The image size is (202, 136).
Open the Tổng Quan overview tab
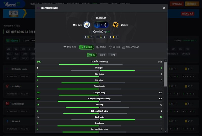click(70, 47)
